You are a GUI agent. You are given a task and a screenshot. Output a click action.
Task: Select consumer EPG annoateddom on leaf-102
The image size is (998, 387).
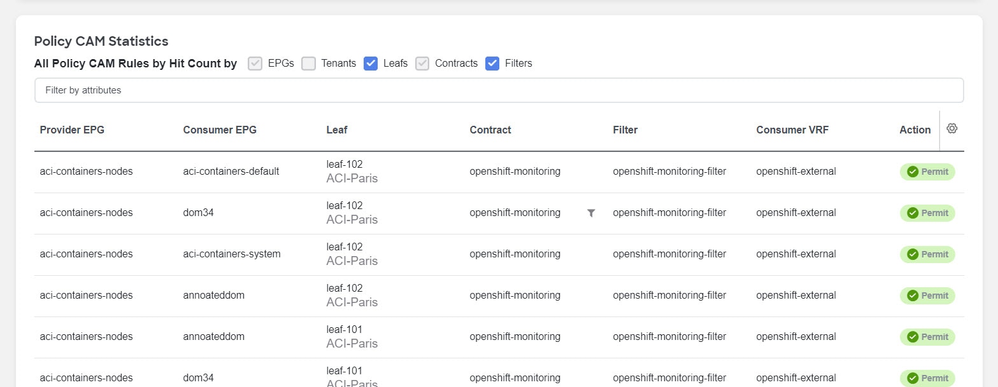tap(213, 295)
